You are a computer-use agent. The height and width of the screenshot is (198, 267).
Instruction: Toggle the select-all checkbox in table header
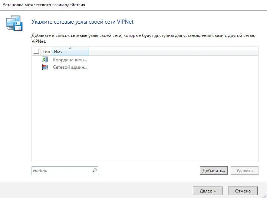click(36, 51)
